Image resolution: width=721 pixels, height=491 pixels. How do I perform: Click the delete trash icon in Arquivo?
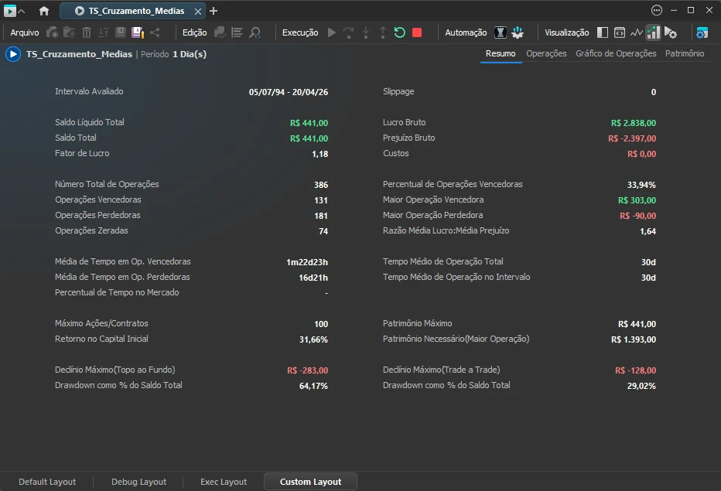pos(87,32)
